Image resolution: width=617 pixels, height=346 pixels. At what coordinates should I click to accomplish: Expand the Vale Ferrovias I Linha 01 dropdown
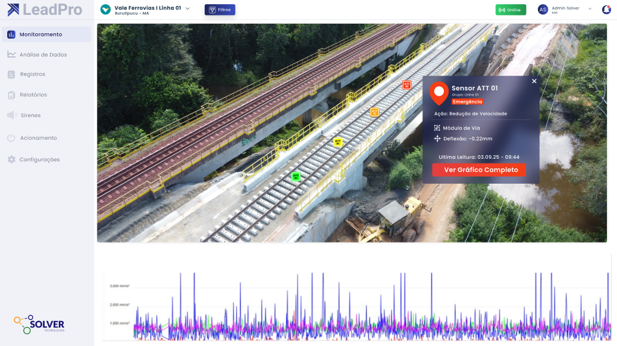tap(187, 8)
